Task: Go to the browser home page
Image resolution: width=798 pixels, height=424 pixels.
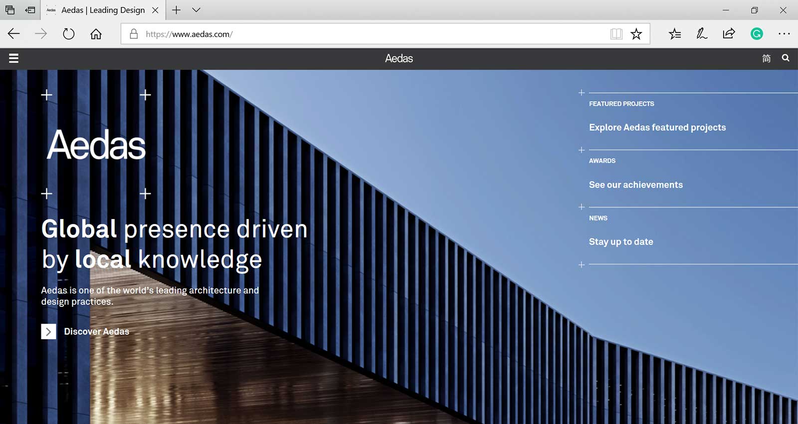Action: pos(96,34)
